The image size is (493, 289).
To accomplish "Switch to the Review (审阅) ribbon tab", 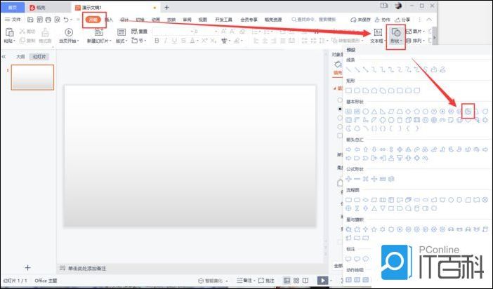I will [187, 20].
